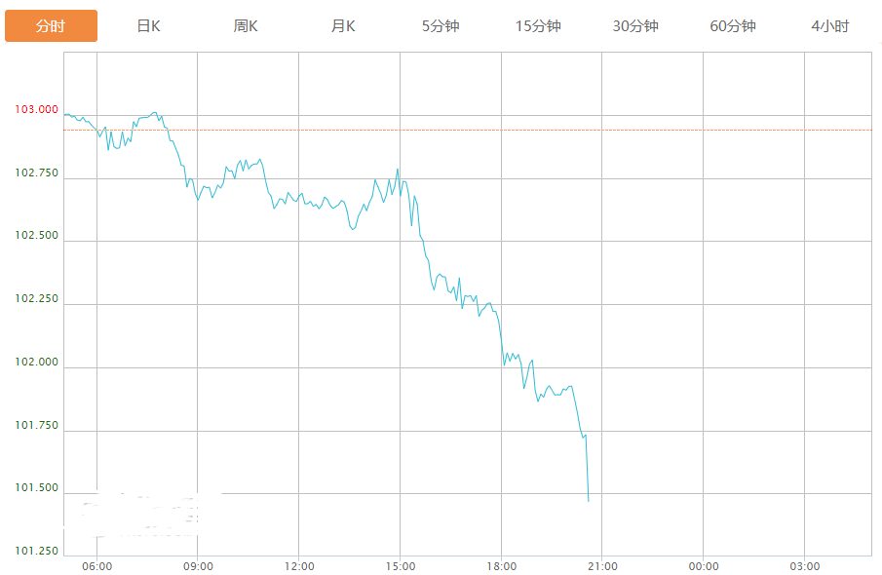Click the 102.500 y-axis price label
The height and width of the screenshot is (575, 882).
point(36,236)
